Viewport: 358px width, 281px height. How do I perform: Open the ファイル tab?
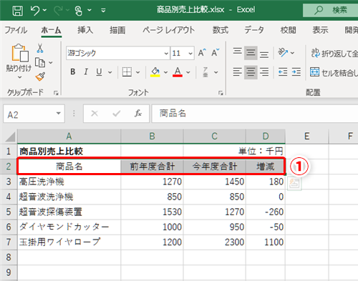point(16,30)
